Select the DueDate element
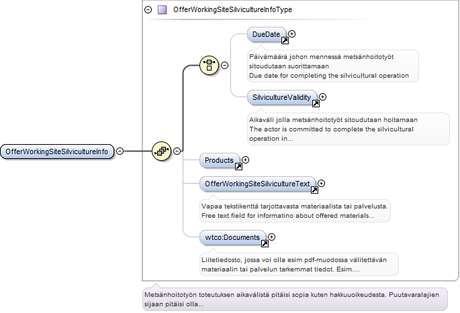This screenshot has height=313, width=460. 267,35
